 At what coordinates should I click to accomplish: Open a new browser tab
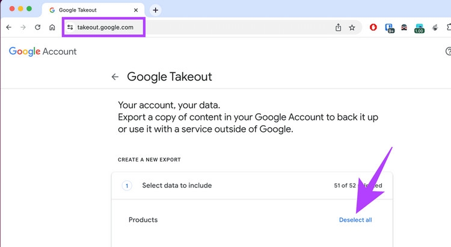point(155,10)
